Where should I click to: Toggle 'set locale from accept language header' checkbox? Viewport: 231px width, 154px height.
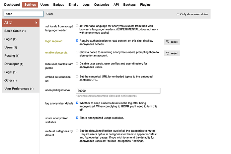(x=77, y=26)
